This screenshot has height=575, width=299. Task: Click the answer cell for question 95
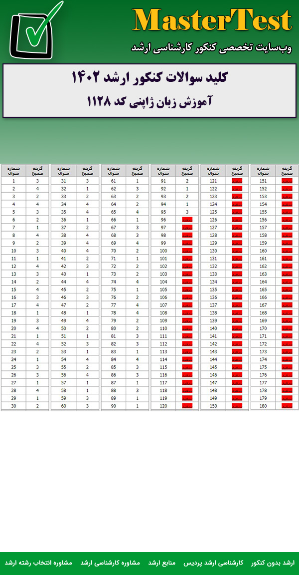[187, 212]
